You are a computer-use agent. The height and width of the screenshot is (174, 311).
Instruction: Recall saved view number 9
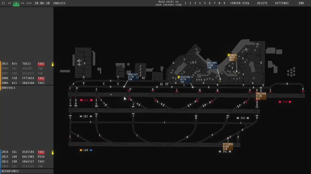click(224, 3)
